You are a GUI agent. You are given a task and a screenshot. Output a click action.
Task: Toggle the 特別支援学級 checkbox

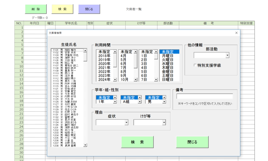point(195,65)
